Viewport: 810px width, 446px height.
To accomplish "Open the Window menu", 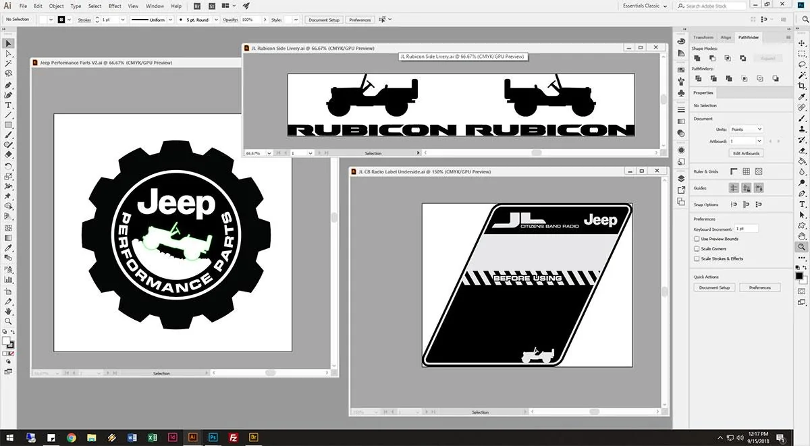I will click(155, 6).
